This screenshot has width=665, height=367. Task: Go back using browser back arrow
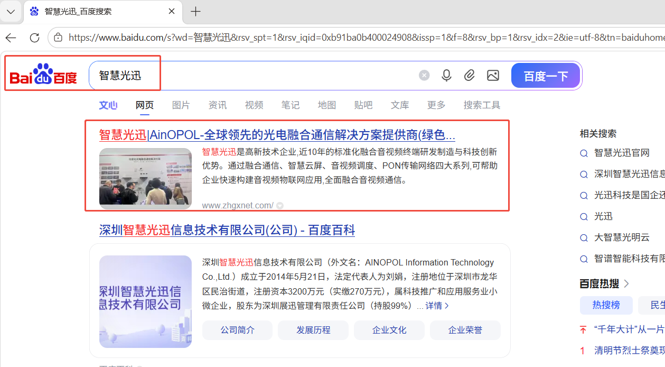coord(11,38)
